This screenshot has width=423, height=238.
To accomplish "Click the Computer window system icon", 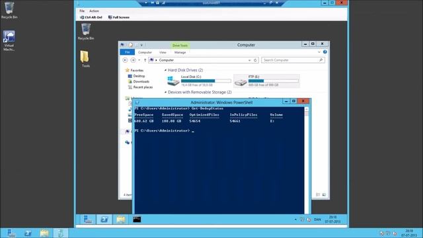I will coord(122,45).
